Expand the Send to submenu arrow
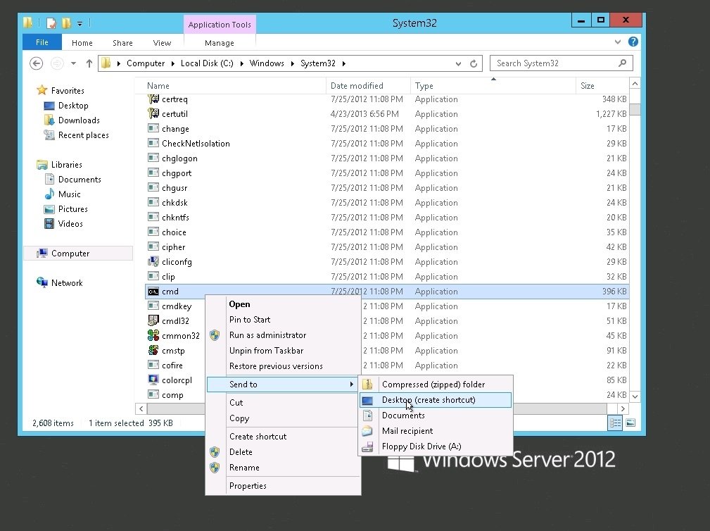The width and height of the screenshot is (710, 531). tap(351, 385)
